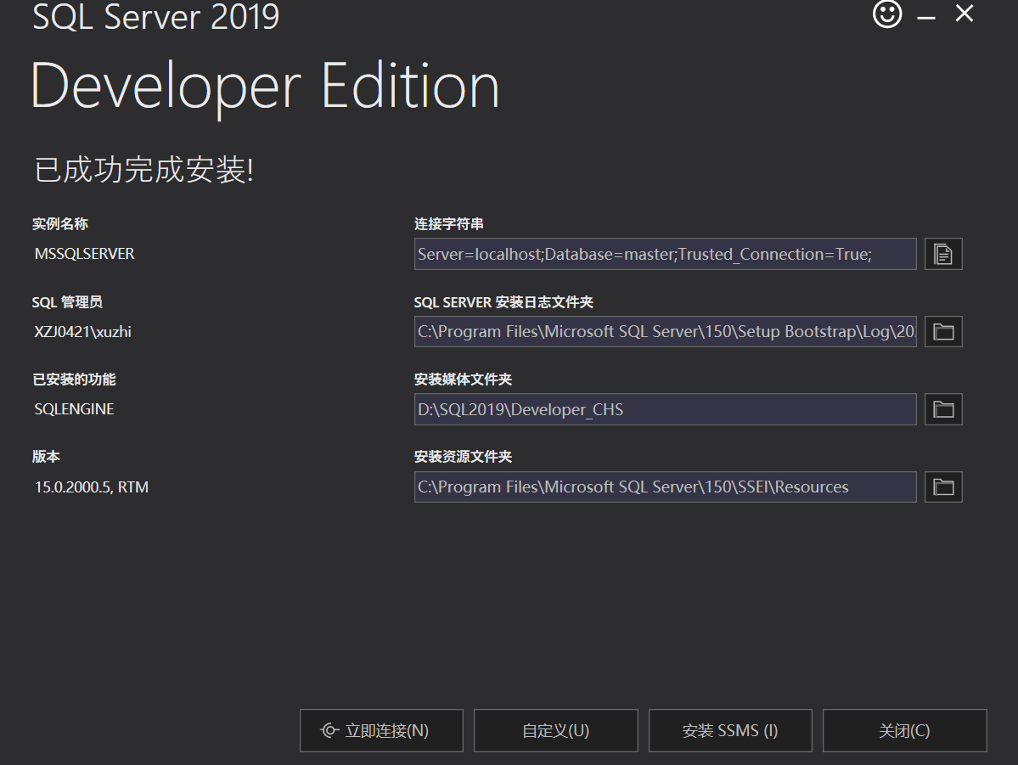The width and height of the screenshot is (1018, 765).
Task: Click the copy document icon beside 连接字符串
Action: 942,253
